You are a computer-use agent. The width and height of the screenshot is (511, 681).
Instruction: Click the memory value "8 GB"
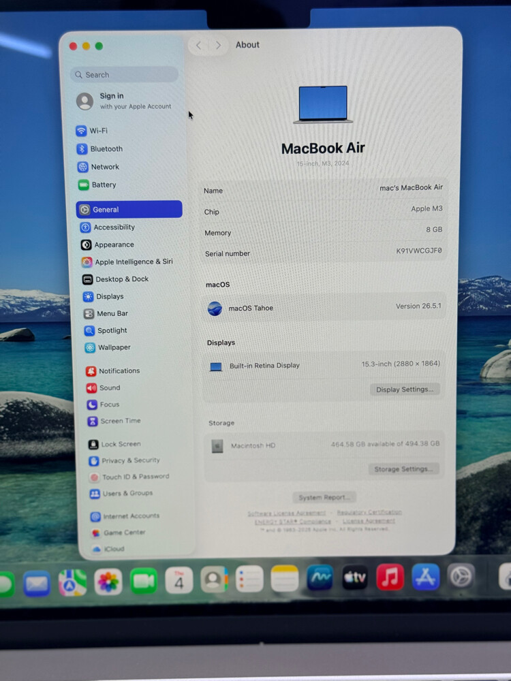434,229
